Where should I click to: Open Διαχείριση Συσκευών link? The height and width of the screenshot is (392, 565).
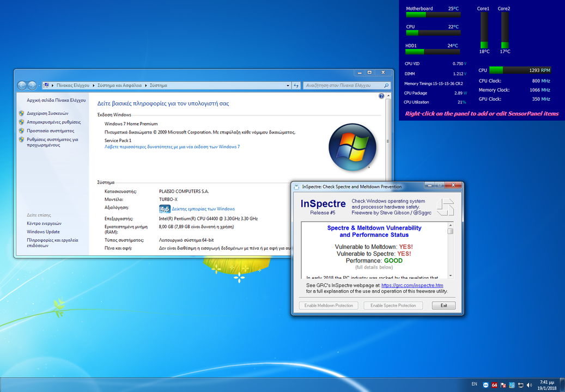point(47,113)
